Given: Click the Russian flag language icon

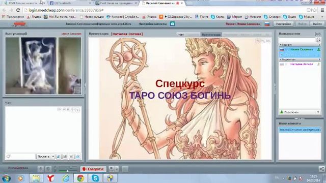Looking at the screenshot, I should click(x=267, y=24).
